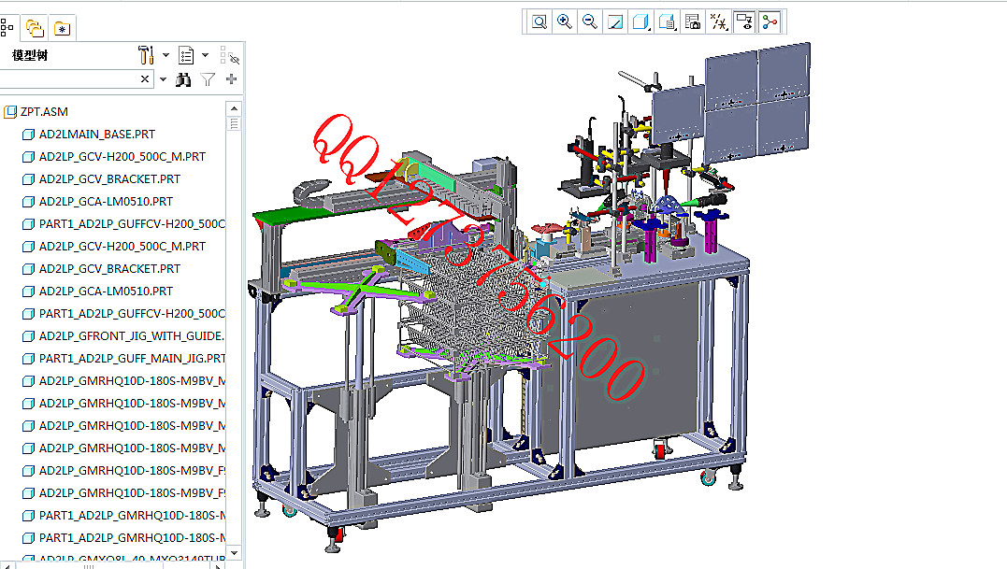This screenshot has width=1007, height=569.
Task: Switch to the Model Tree navigator tab
Action: pyautogui.click(x=7, y=28)
